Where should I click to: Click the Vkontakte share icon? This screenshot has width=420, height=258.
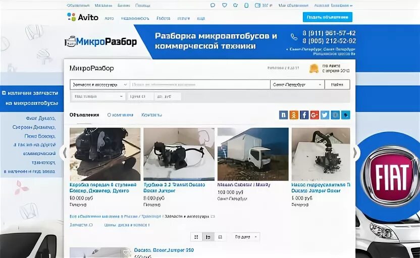(283, 115)
